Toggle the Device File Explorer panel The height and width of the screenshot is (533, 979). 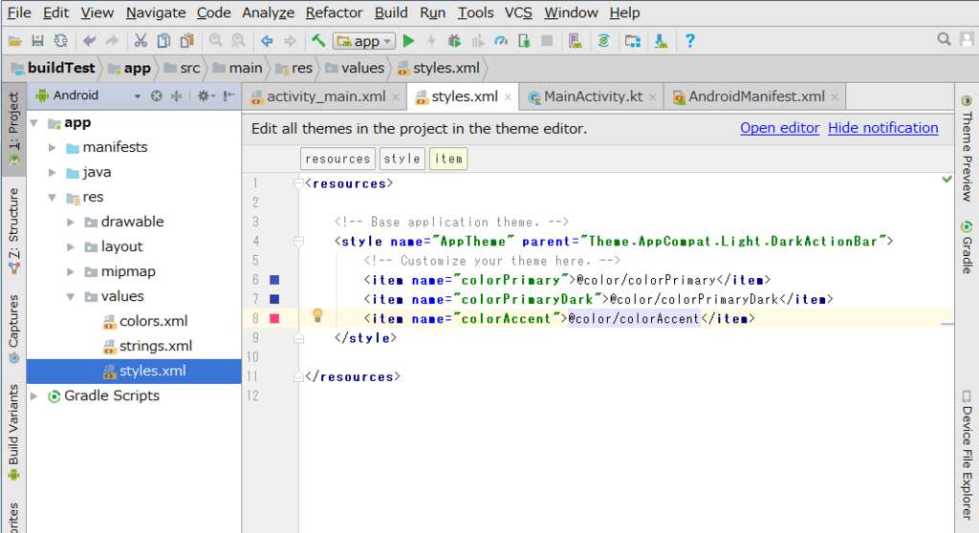pyautogui.click(x=967, y=456)
